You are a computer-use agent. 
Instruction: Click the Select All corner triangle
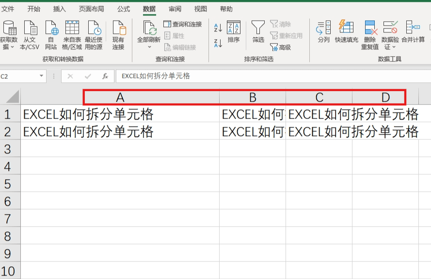click(12, 97)
